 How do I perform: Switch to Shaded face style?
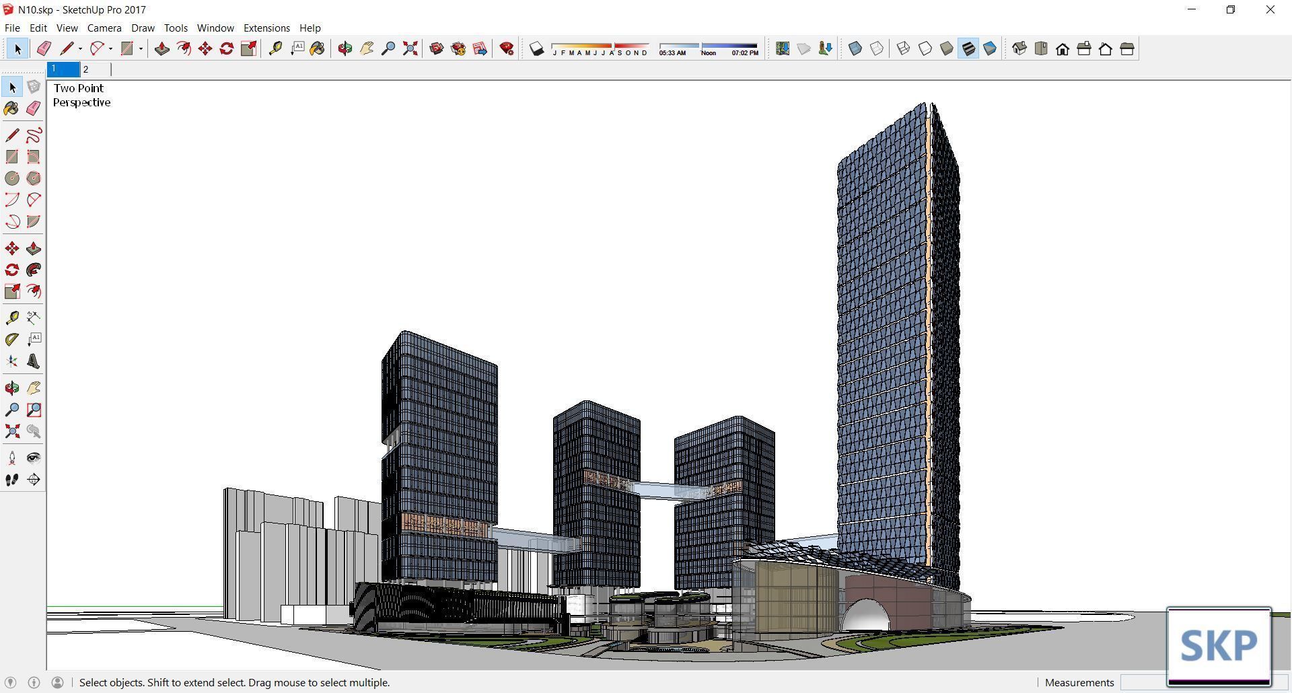coord(947,48)
